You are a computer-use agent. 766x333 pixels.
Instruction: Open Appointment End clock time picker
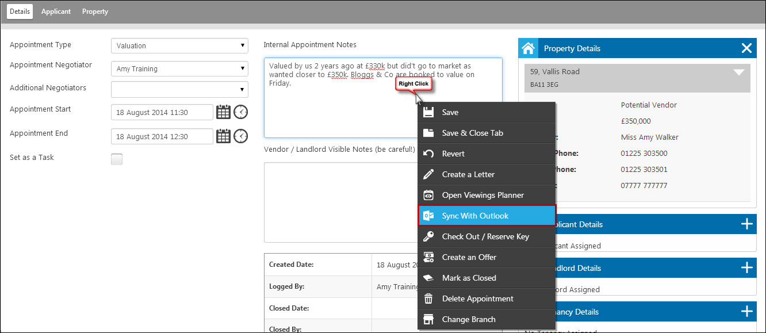point(241,136)
